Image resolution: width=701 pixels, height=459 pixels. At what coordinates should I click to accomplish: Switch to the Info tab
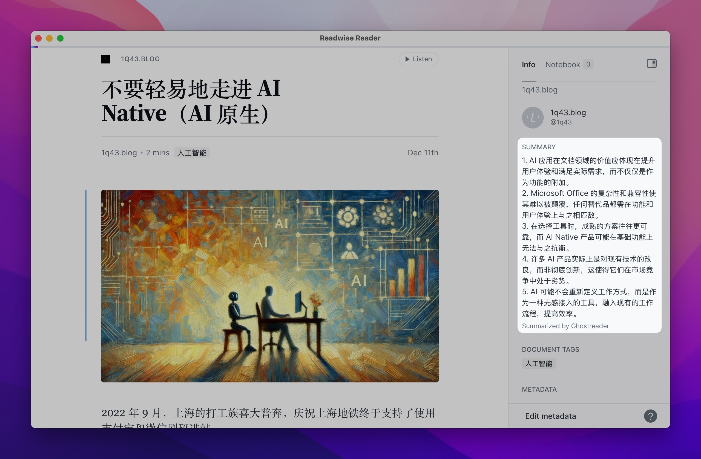click(x=528, y=65)
